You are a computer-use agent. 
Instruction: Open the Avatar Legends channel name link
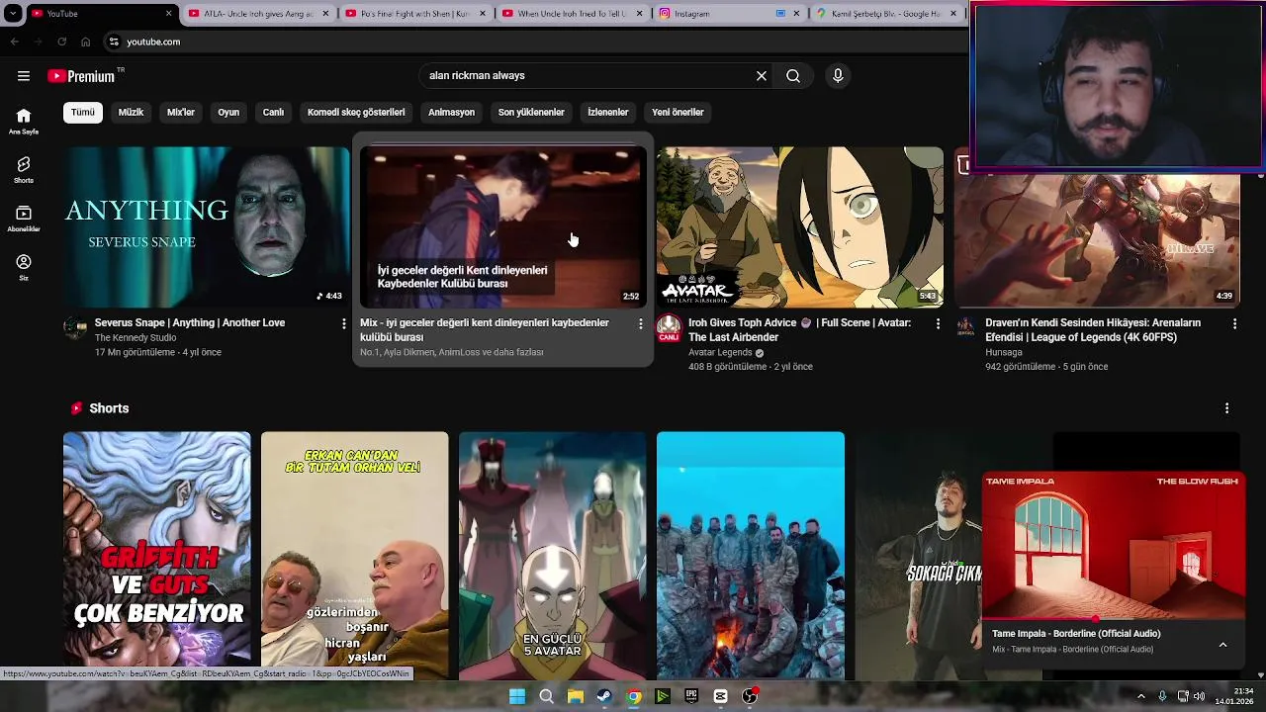point(720,353)
